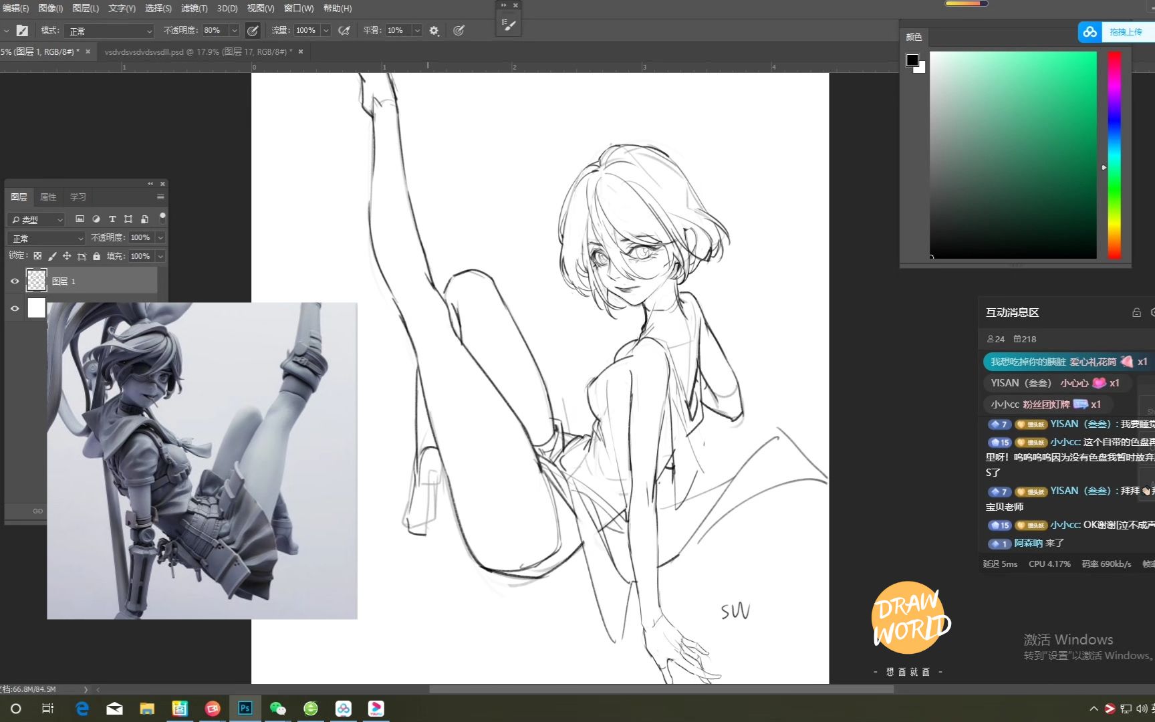Open the 图像(I) menu
The height and width of the screenshot is (722, 1155).
tap(51, 8)
